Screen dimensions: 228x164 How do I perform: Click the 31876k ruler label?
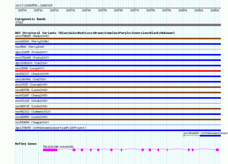[118, 10]
